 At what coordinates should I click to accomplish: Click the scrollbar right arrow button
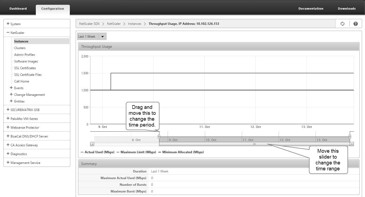tap(352, 144)
